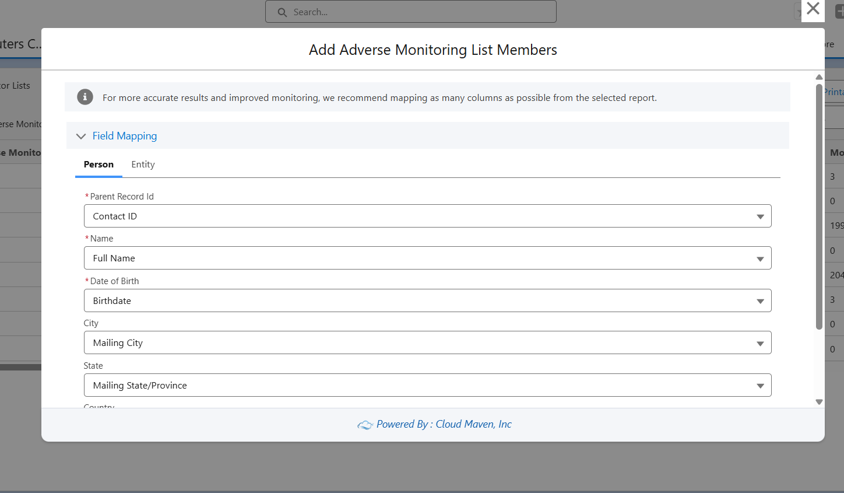Open the City dropdown showing Mailing City
Image resolution: width=844 pixels, height=493 pixels.
click(427, 342)
